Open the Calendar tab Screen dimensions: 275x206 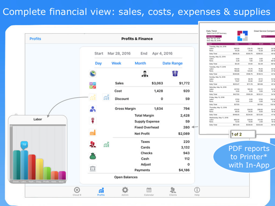[149, 191]
